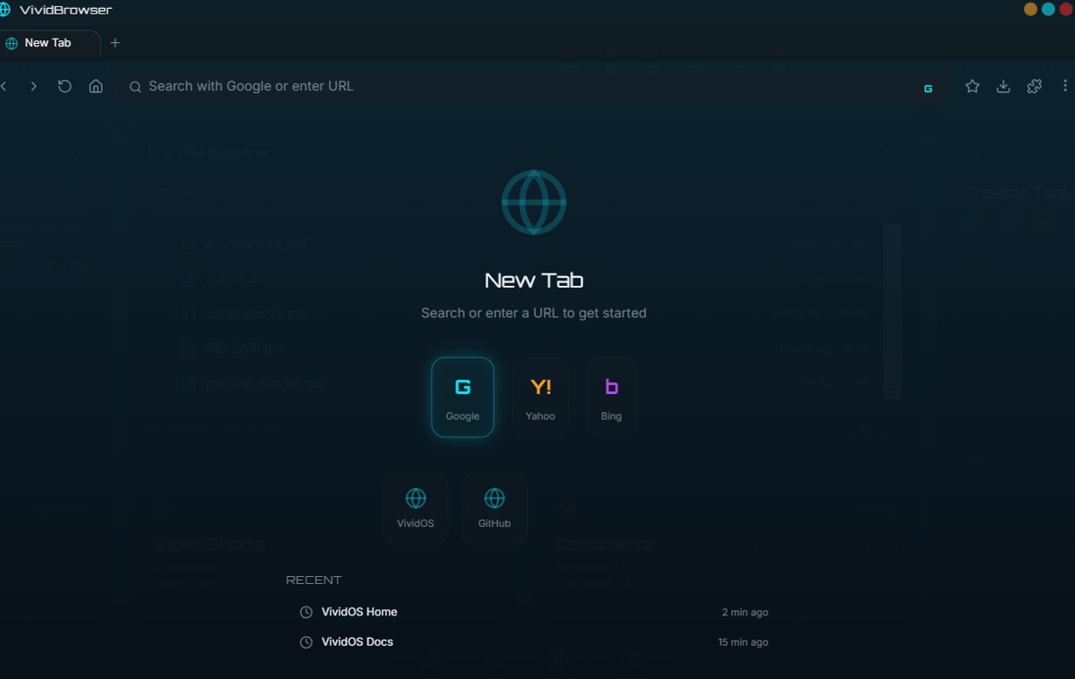
Task: Open the downloads icon
Action: tap(1003, 86)
